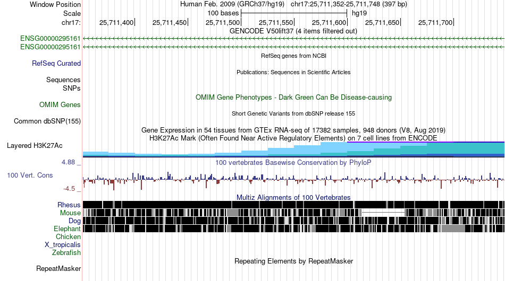505x281 pixels.
Task: Click the first ENSG00000295161 gene label
Action: point(50,39)
